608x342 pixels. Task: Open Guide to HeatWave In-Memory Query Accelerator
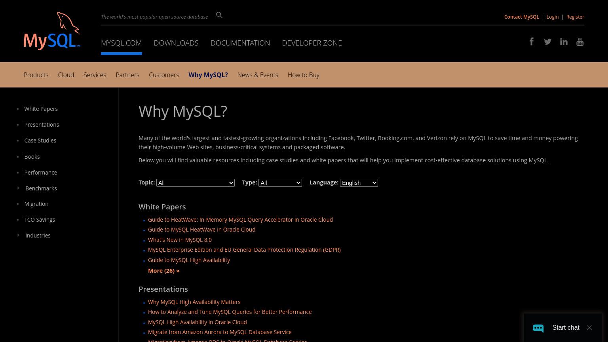tap(240, 220)
